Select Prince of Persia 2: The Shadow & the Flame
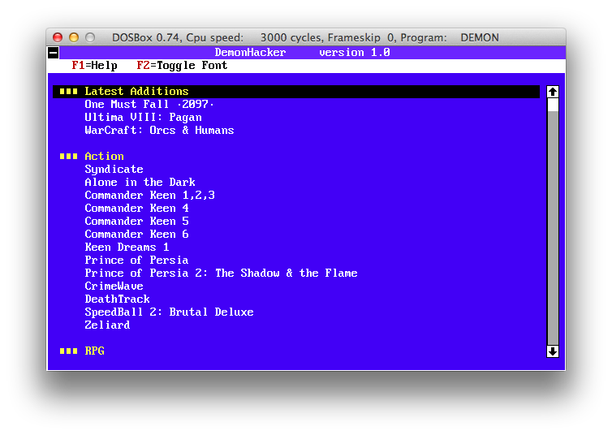 pos(221,273)
